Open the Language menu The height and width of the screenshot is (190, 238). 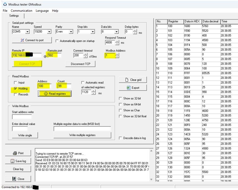42,11
